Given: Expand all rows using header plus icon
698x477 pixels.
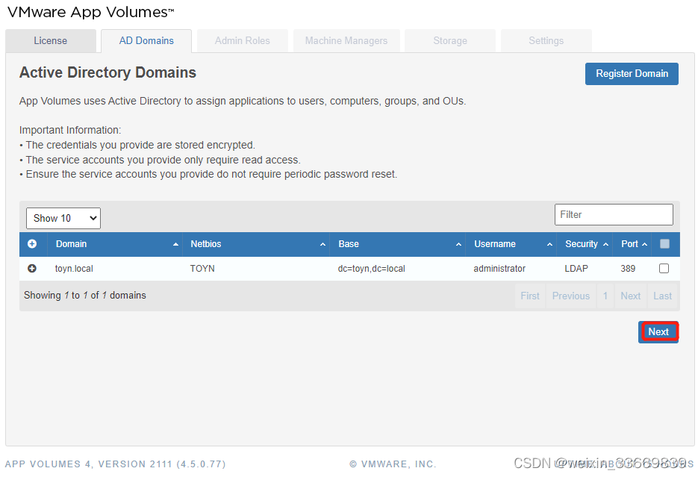Looking at the screenshot, I should point(32,244).
